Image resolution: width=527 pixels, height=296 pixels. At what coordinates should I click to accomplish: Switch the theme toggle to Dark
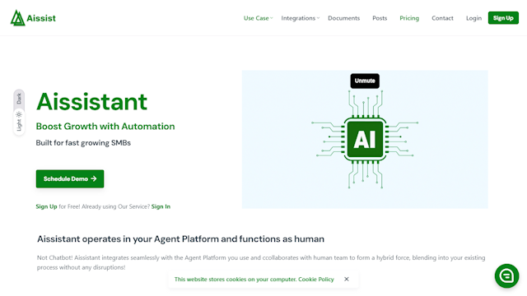point(19,99)
